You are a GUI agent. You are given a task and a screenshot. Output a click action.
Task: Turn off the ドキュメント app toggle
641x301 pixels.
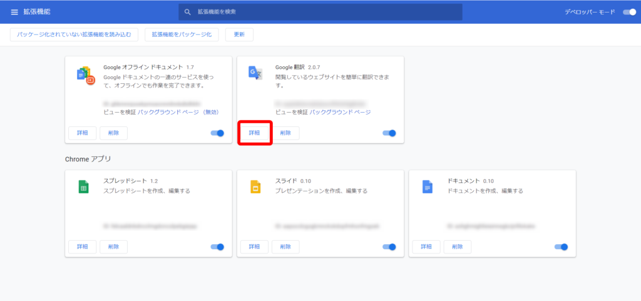(561, 247)
